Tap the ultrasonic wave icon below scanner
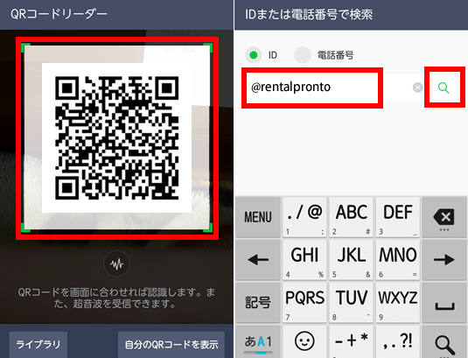The image size is (468, 358). (116, 264)
